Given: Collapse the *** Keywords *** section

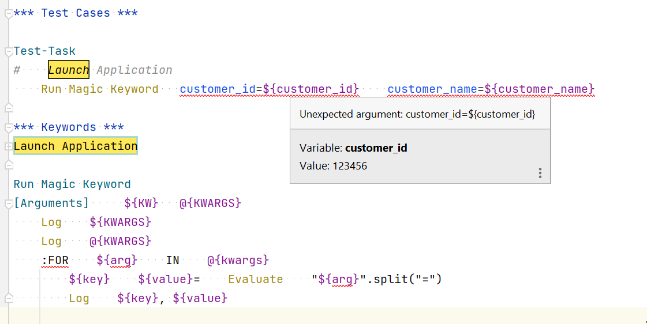Looking at the screenshot, I should pos(8,127).
